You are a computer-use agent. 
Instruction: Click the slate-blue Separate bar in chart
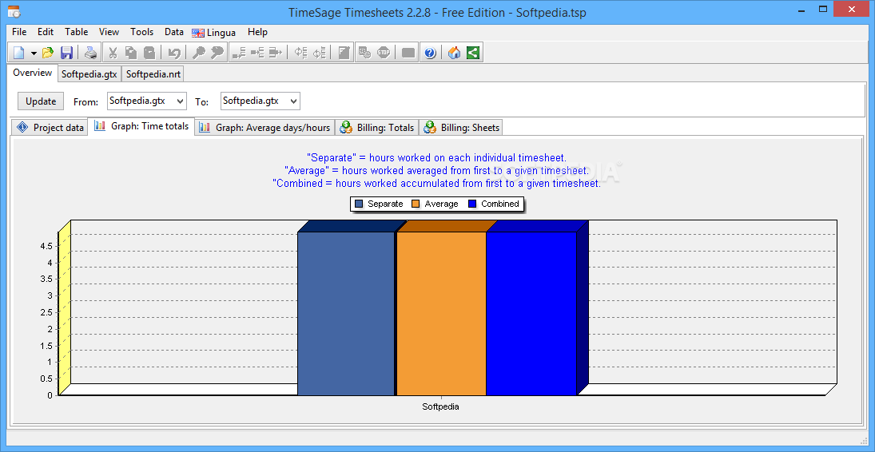click(x=346, y=314)
